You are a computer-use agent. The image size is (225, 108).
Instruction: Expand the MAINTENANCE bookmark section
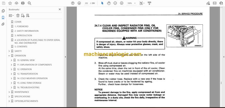coord(9,92)
